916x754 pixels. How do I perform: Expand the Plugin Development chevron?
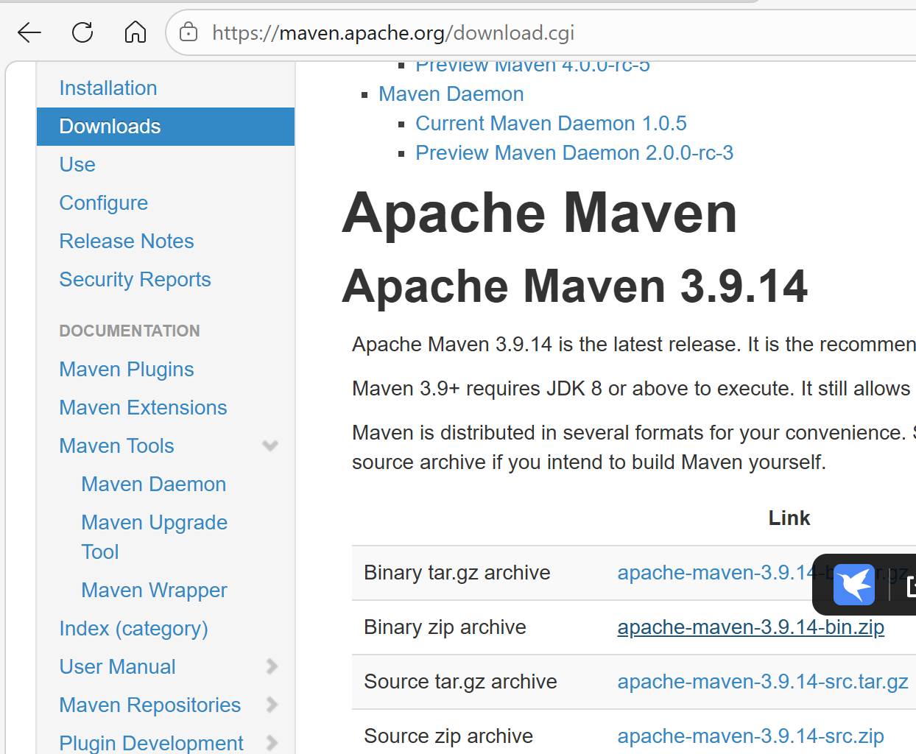pos(272,743)
